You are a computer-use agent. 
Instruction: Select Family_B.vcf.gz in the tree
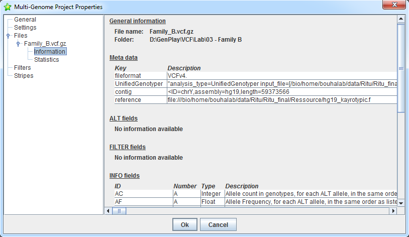45,44
